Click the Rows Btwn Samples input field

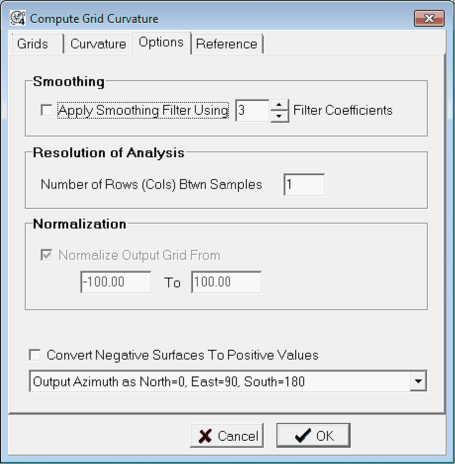coord(304,185)
